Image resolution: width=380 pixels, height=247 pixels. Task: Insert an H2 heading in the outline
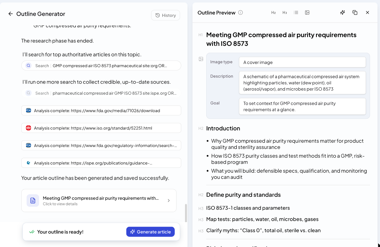coord(273,12)
